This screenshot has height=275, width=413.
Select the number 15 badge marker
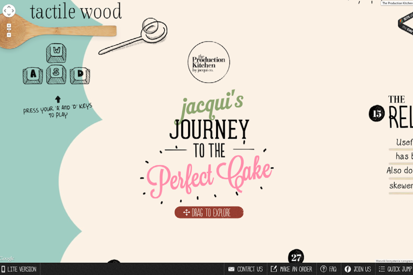pyautogui.click(x=377, y=113)
